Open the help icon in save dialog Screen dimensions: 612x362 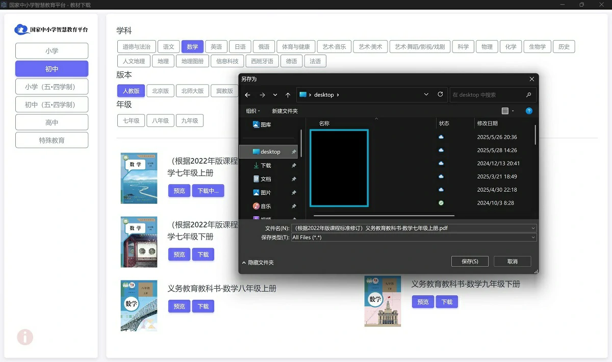point(529,111)
